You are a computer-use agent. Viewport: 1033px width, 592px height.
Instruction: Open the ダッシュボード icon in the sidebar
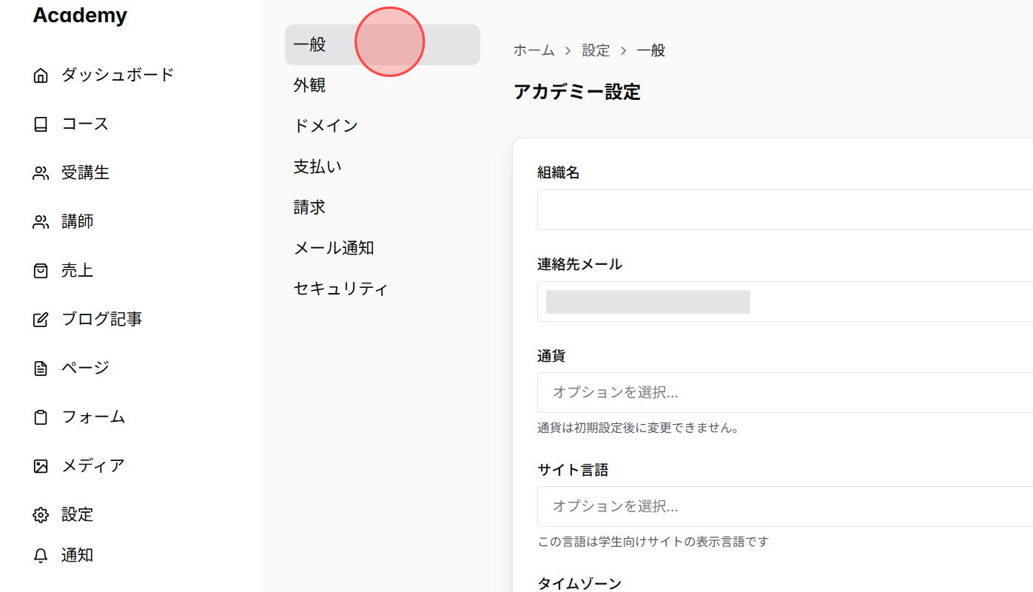point(41,74)
